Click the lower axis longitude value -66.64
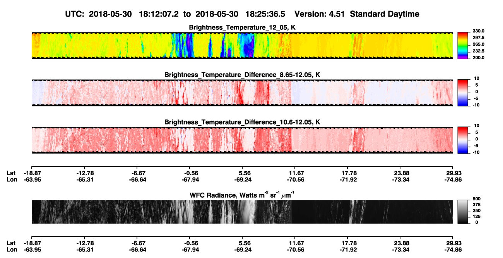Viewport: 503px width, 258px height. point(137,250)
